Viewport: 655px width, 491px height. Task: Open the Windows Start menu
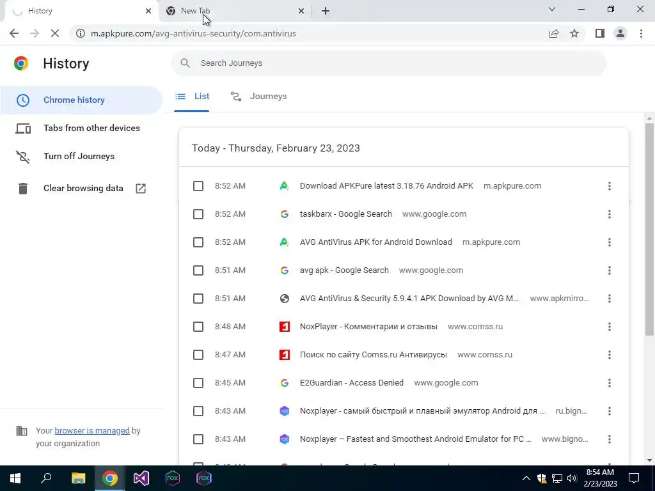[15, 478]
